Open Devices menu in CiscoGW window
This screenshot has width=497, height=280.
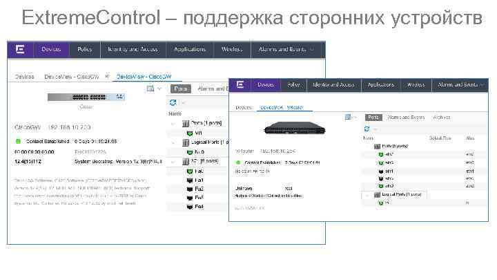(51, 49)
